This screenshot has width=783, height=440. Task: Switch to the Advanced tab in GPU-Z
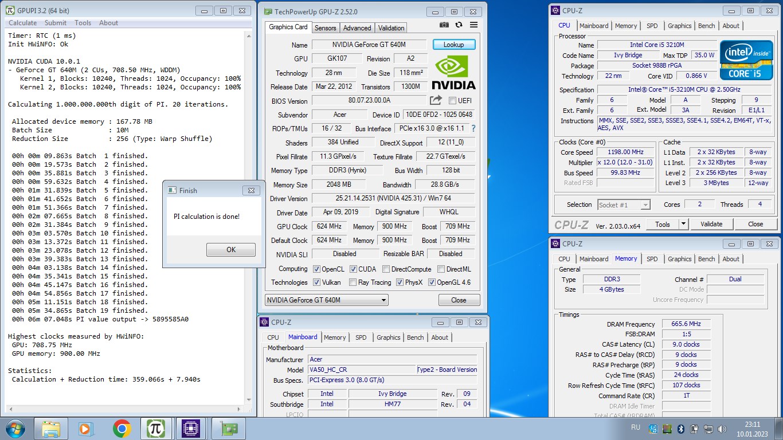[357, 28]
